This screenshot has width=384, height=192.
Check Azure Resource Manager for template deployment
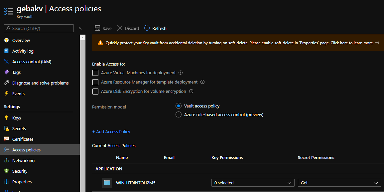pos(95,82)
